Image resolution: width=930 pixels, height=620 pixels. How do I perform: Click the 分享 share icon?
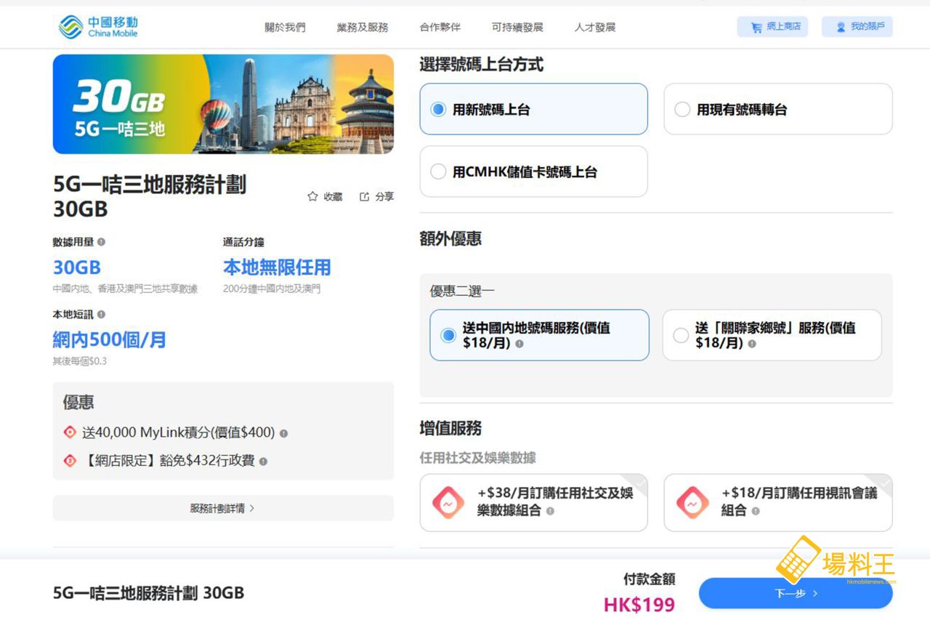point(365,196)
